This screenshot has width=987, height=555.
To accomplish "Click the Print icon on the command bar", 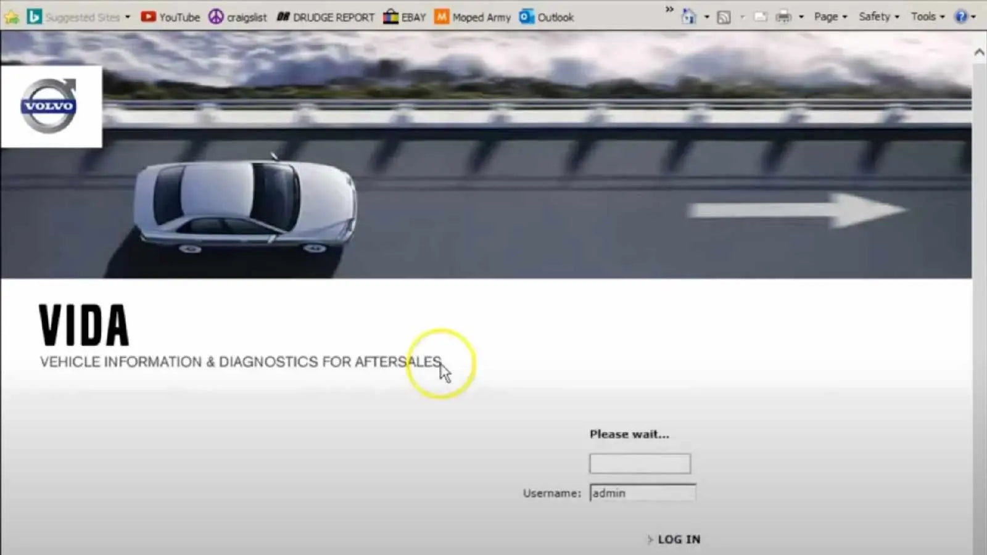I will click(783, 17).
